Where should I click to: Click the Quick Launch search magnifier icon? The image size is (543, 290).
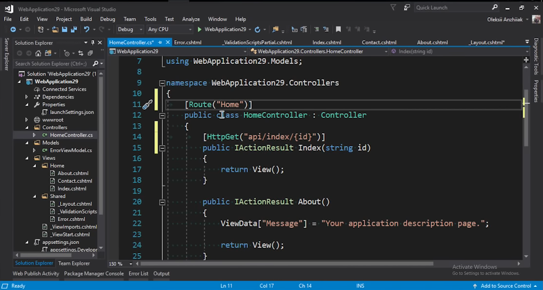tap(495, 7)
